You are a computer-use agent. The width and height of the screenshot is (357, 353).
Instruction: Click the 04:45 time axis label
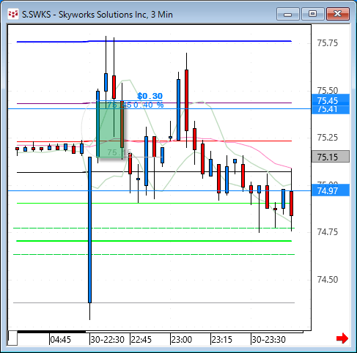[x=60, y=340]
